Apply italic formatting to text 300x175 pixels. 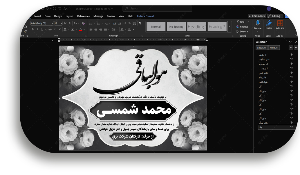pos(37,29)
